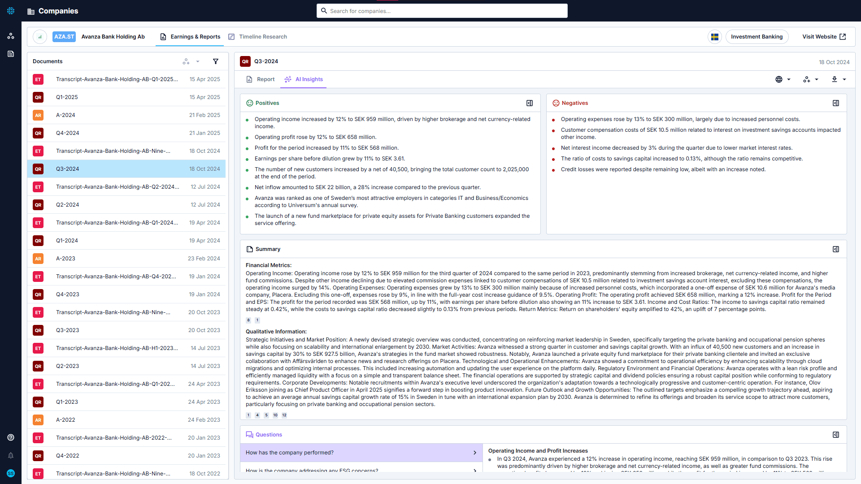861x484 pixels.
Task: Open the Q1-2025 quarterly report
Action: click(126, 97)
